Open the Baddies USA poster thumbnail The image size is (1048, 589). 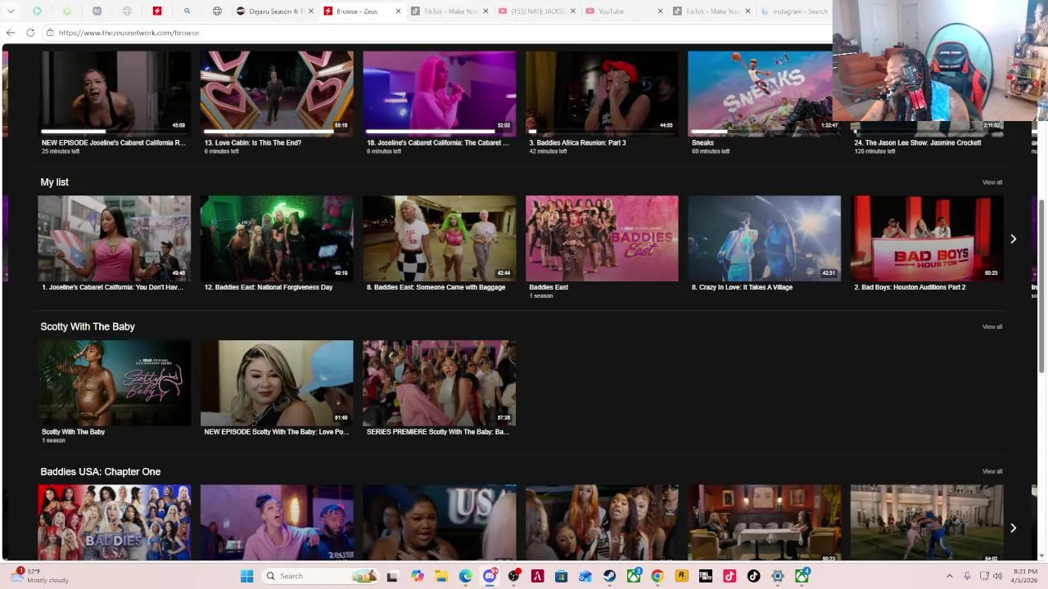point(114,523)
